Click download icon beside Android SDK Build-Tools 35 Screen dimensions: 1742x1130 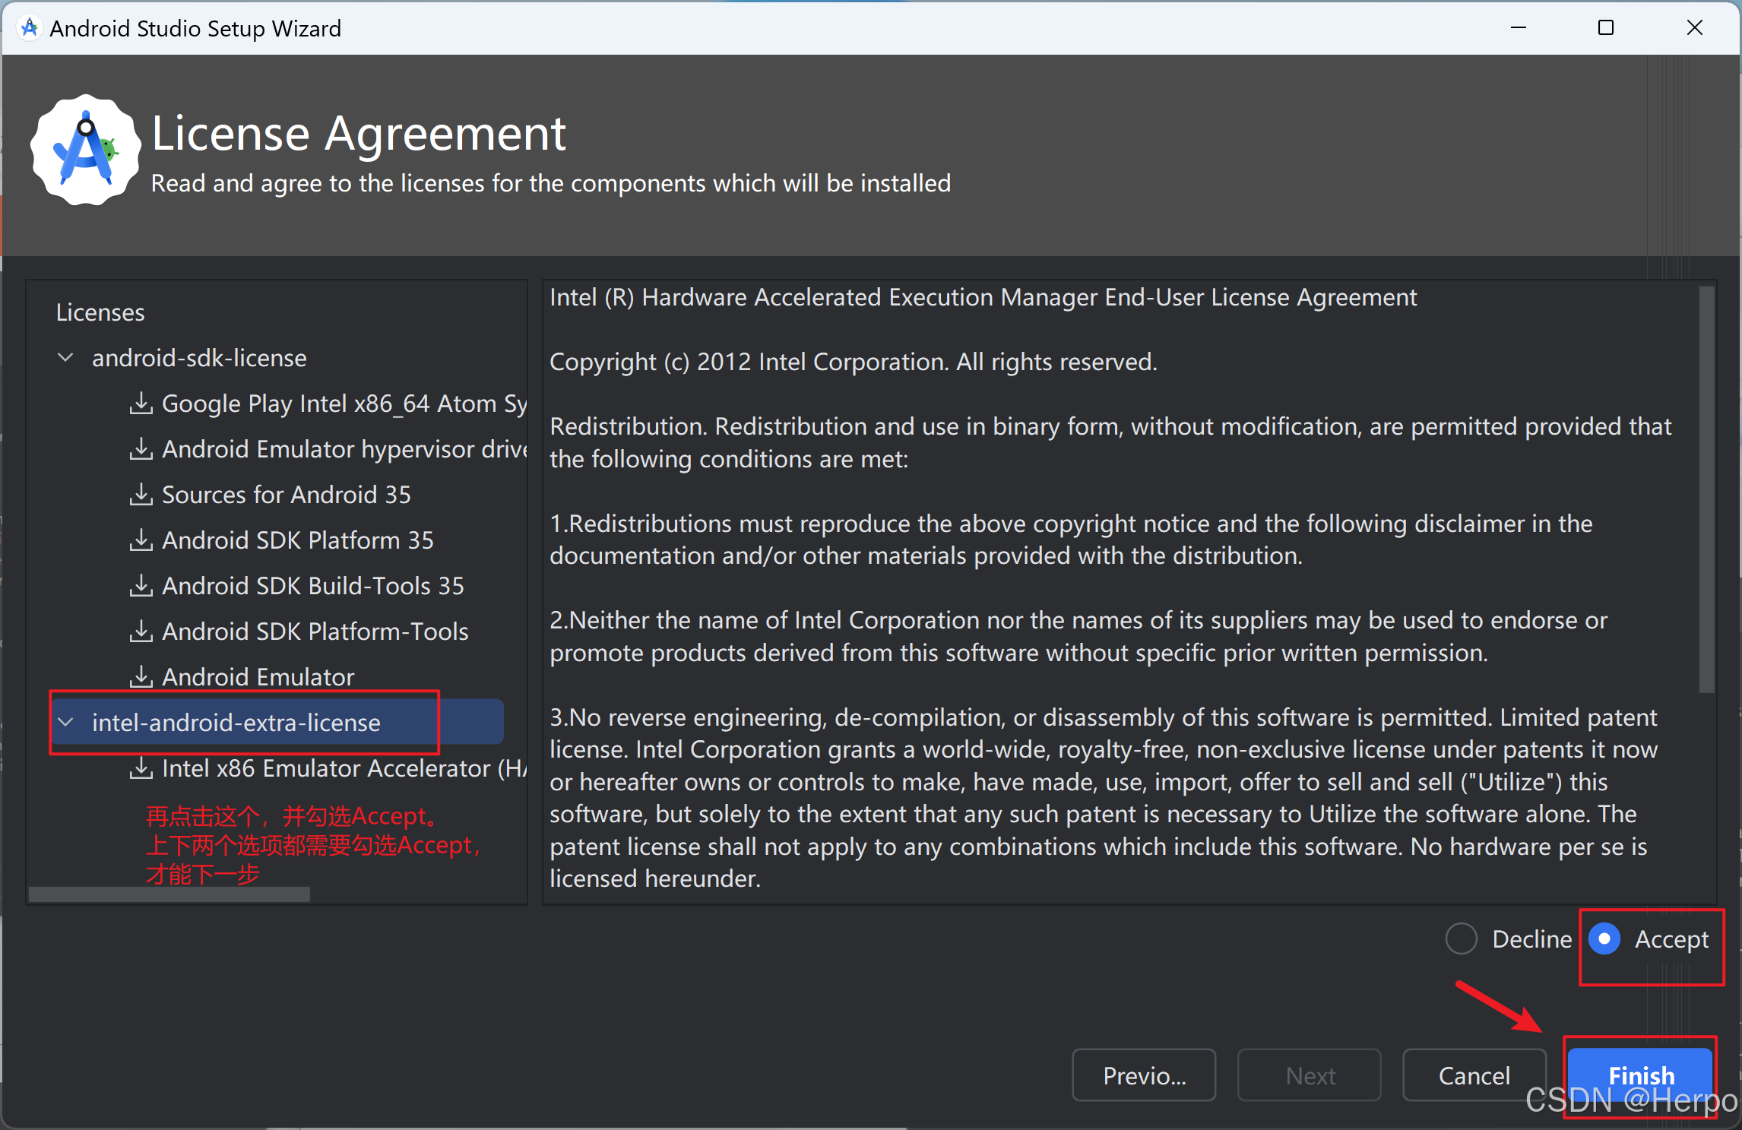141,586
